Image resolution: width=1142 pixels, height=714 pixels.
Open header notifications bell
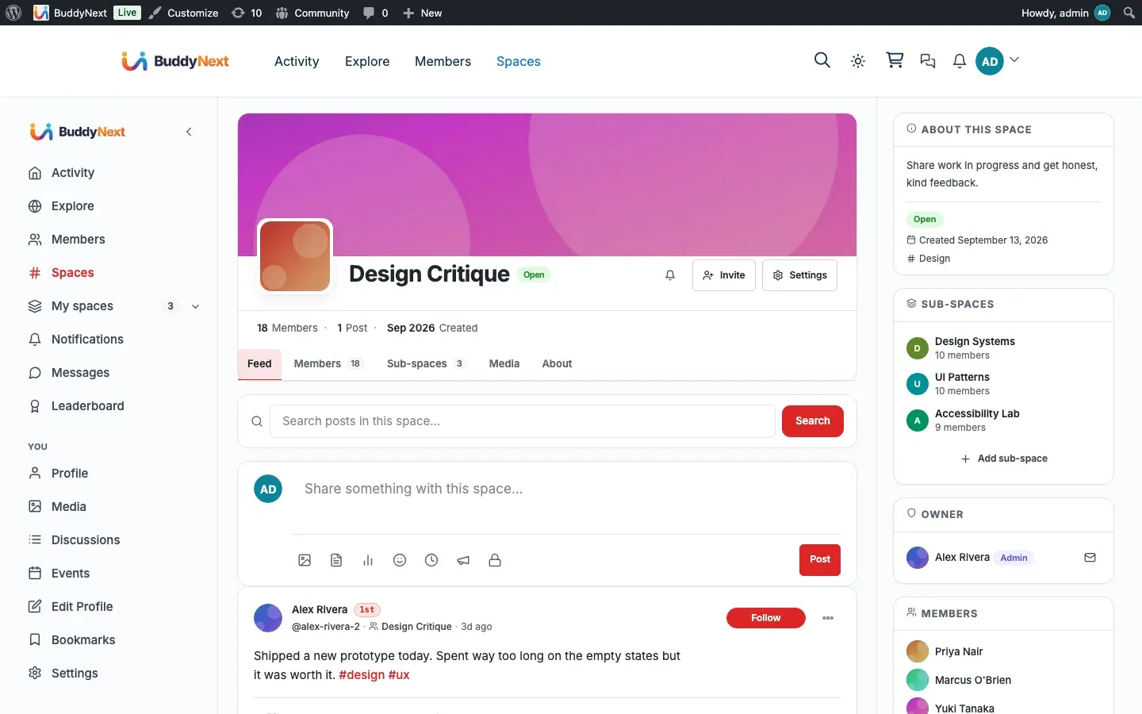pos(960,61)
